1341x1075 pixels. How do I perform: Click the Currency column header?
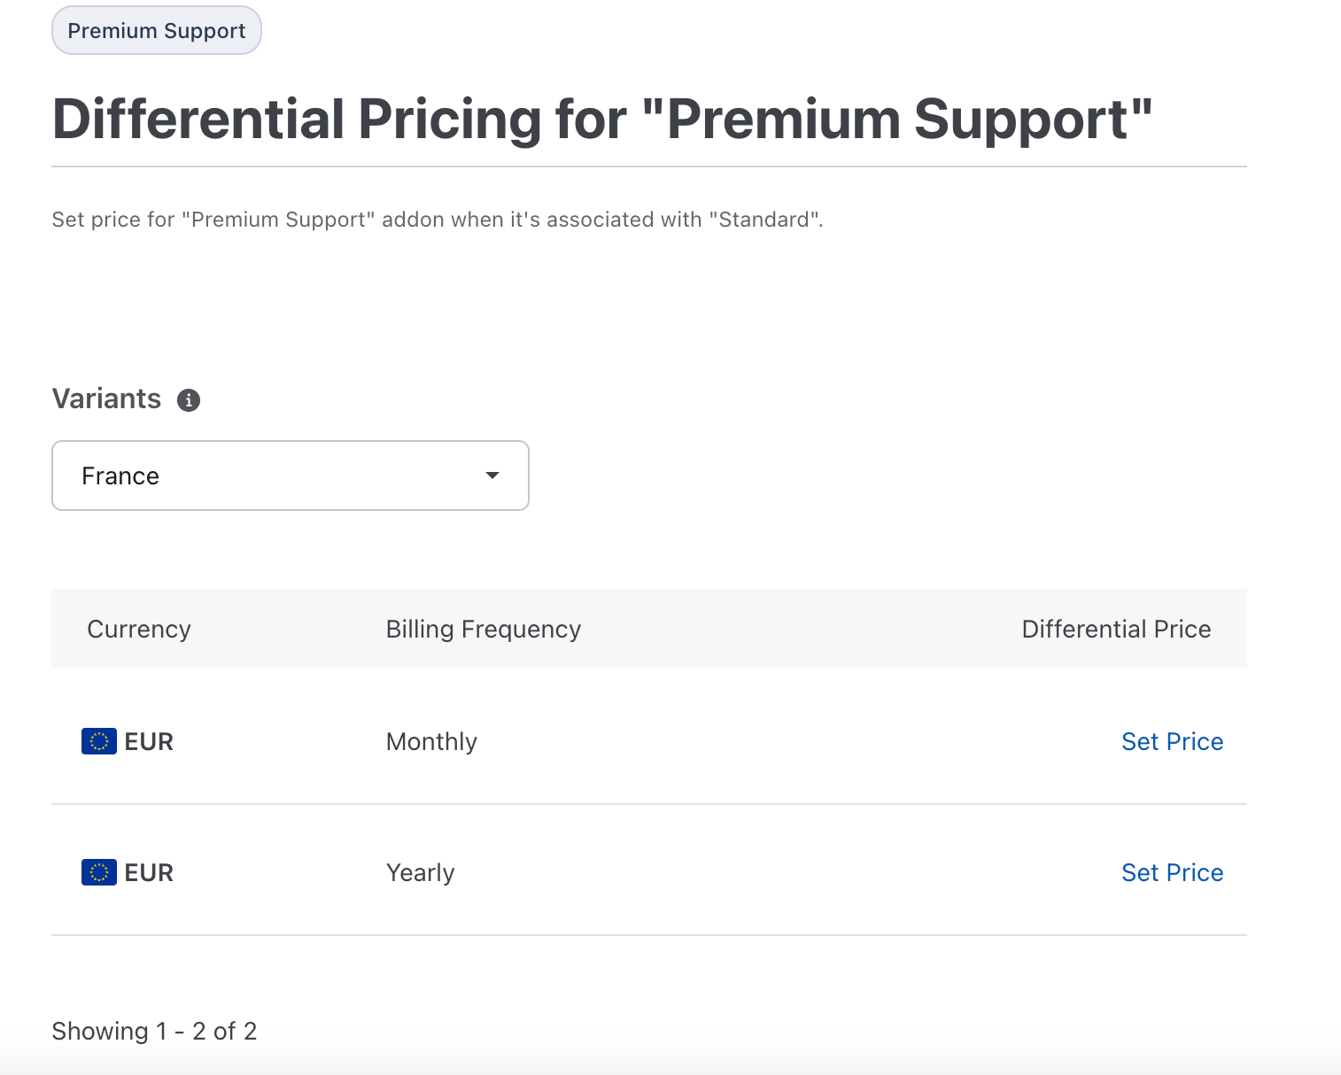139,629
